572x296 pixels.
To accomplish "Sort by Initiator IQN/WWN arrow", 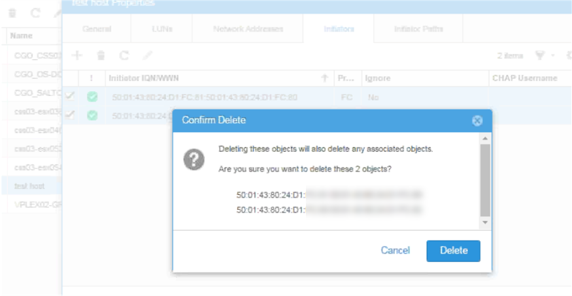I will pyautogui.click(x=324, y=78).
